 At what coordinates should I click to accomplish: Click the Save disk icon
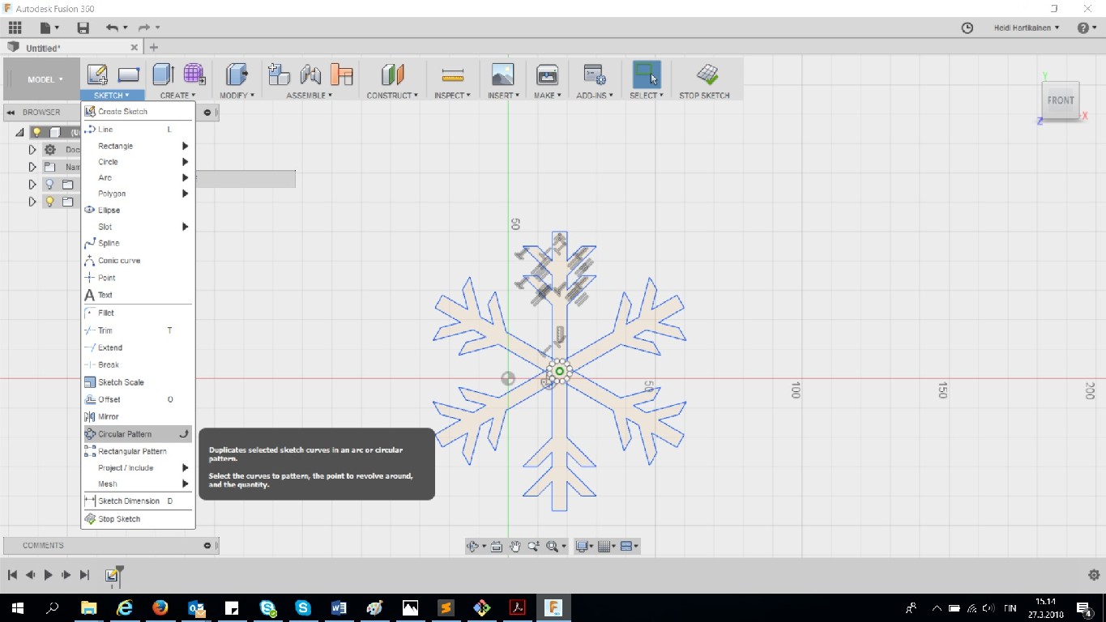83,28
